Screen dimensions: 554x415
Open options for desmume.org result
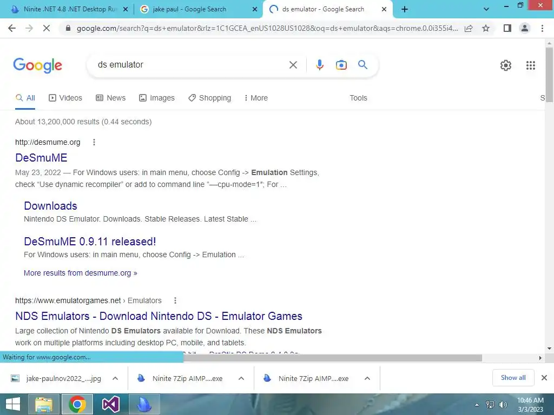point(94,142)
